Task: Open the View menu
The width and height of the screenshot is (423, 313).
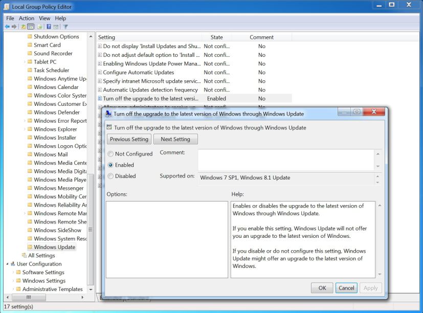Action: 44,18
